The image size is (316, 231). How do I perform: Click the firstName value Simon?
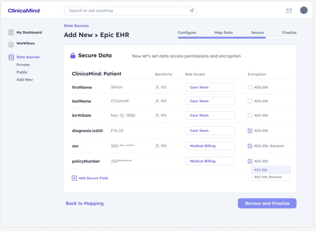click(x=117, y=87)
